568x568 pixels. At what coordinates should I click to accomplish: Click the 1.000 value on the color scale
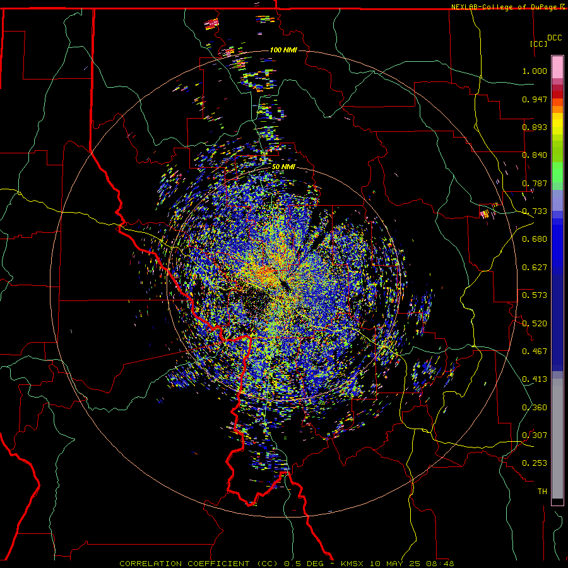tap(535, 71)
